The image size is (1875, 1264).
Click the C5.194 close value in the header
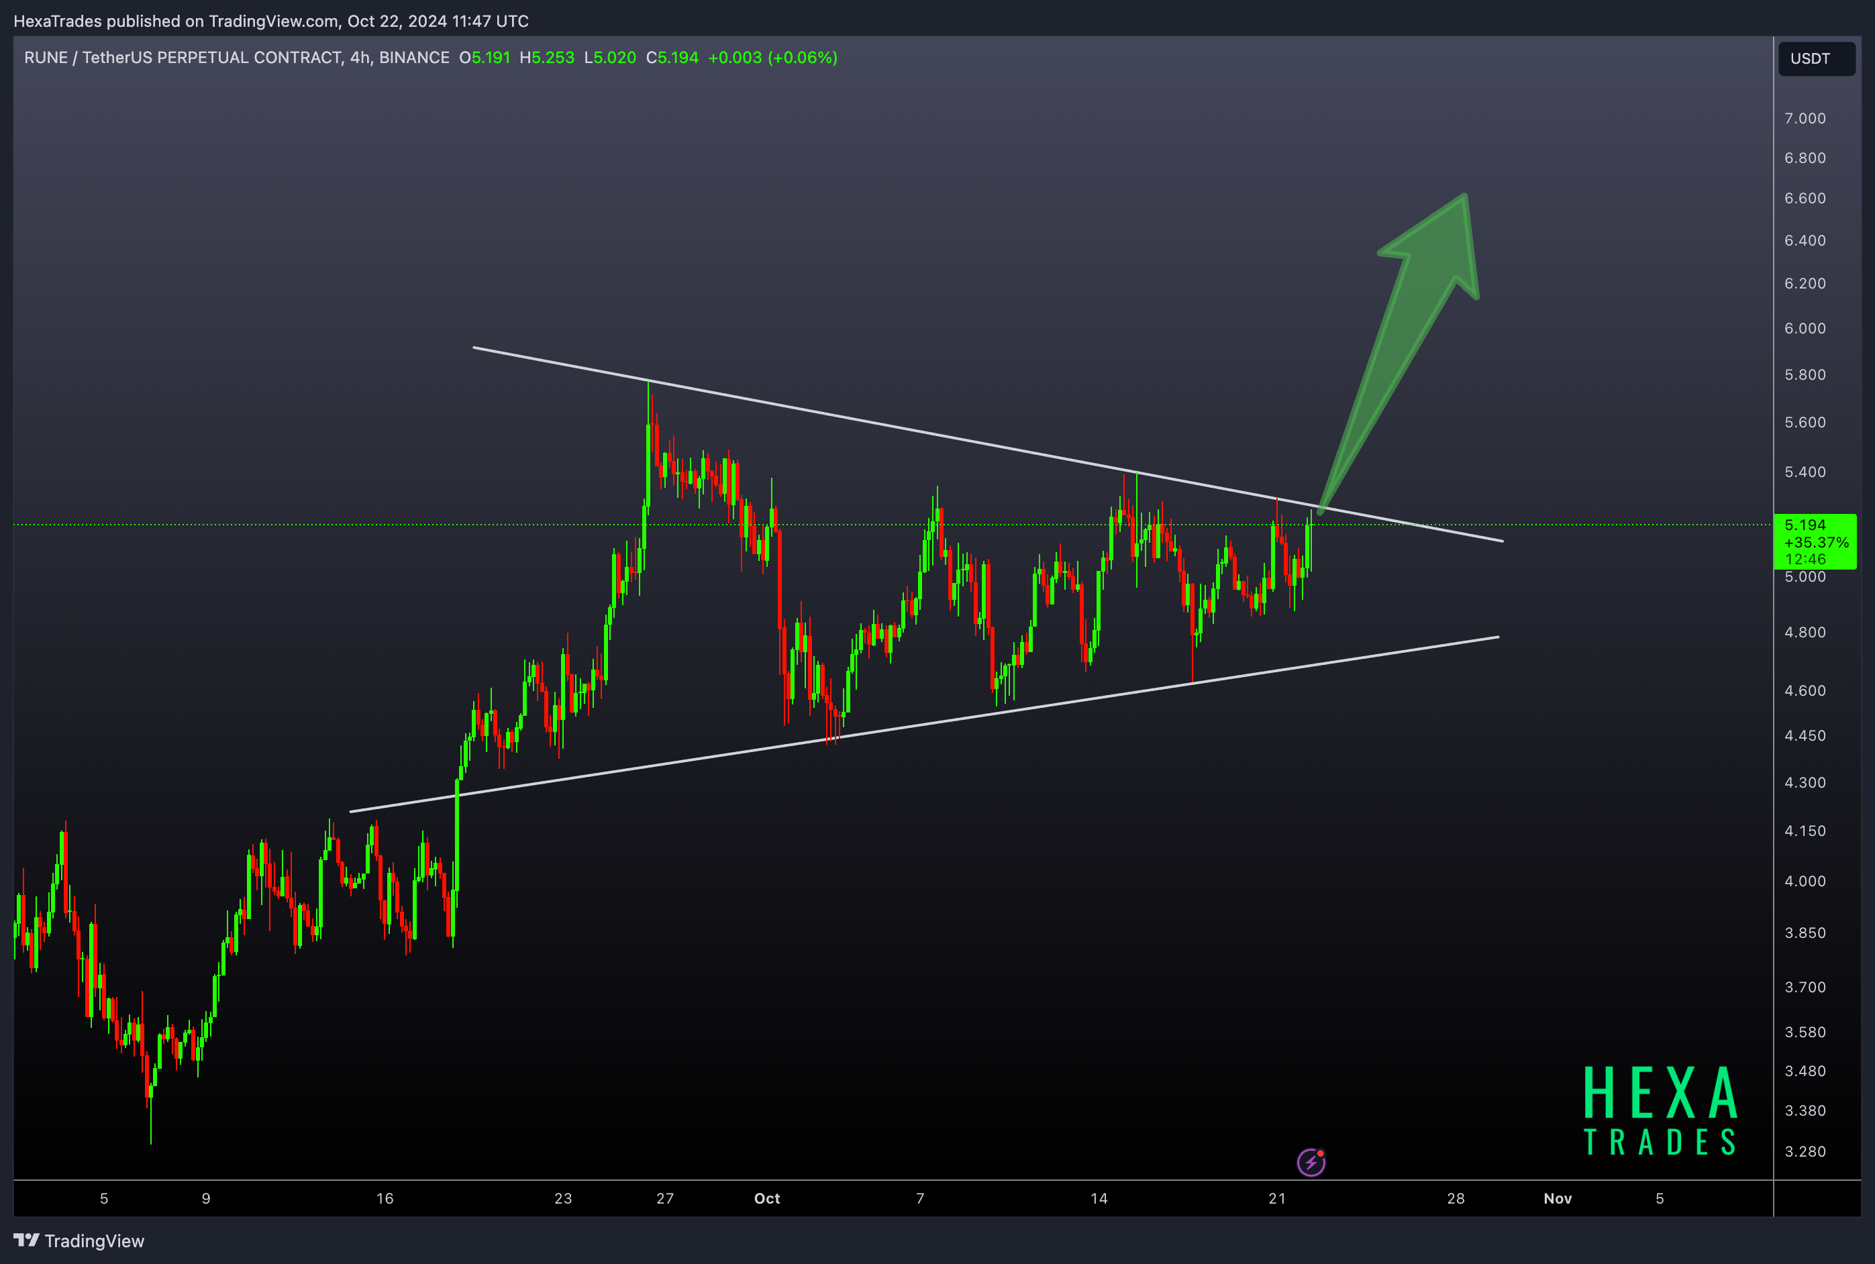[x=672, y=57]
